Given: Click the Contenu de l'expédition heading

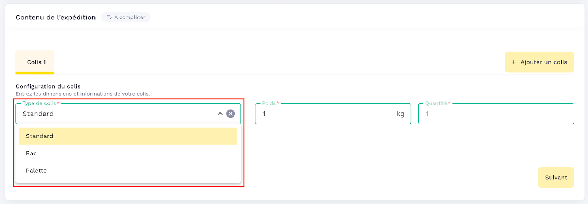Looking at the screenshot, I should coord(55,17).
